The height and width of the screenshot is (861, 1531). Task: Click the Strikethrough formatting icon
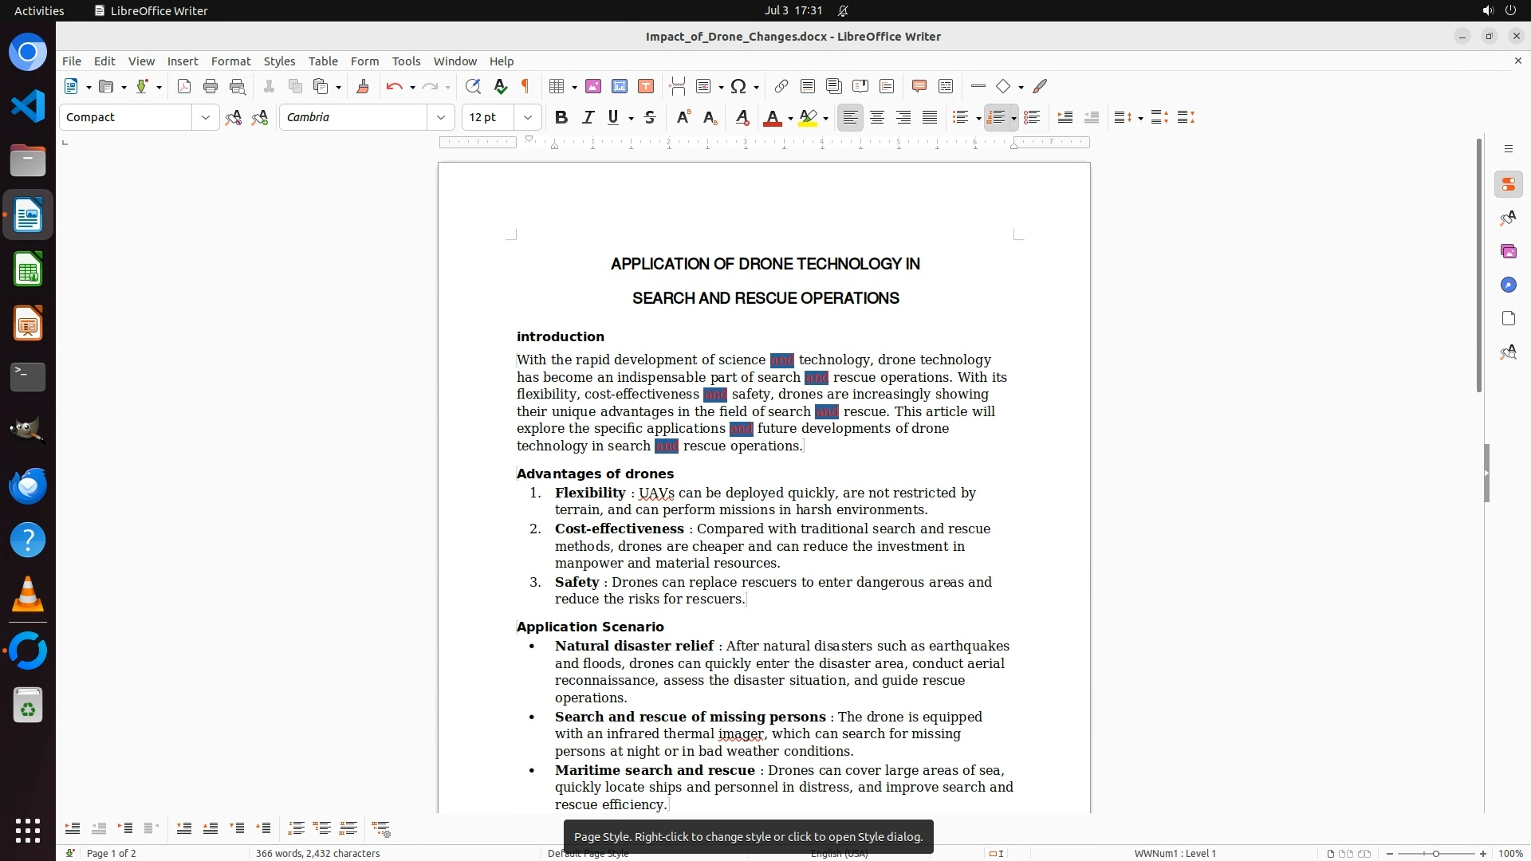click(x=650, y=118)
